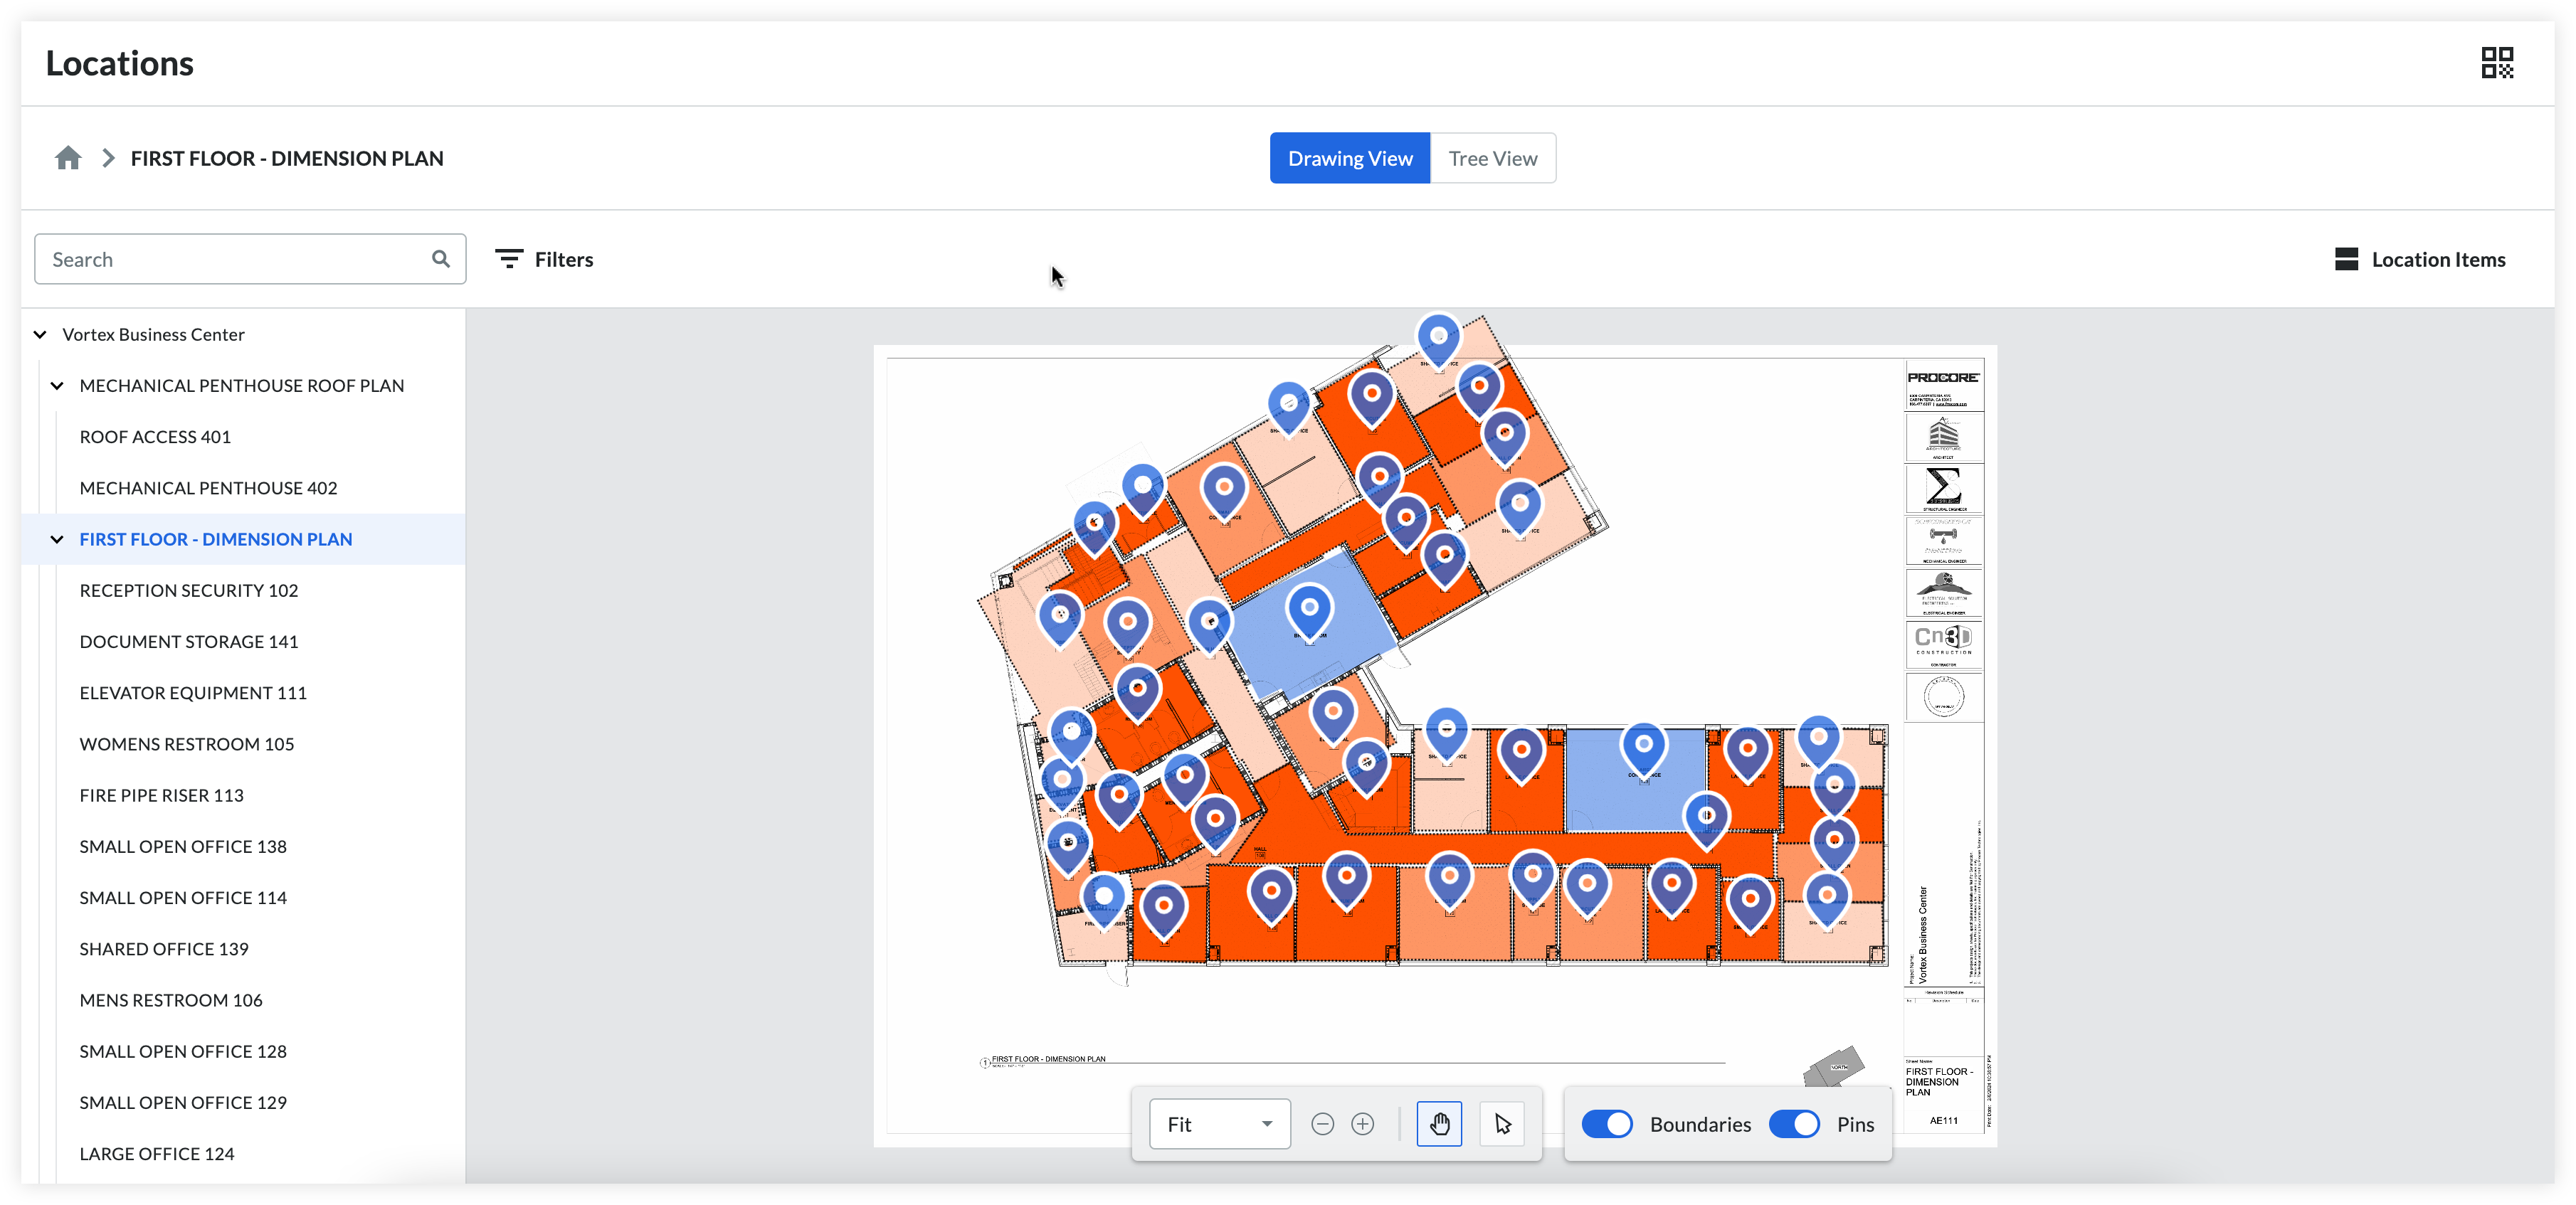Click into the Search input field
This screenshot has width=2576, height=1205.
pos(230,259)
